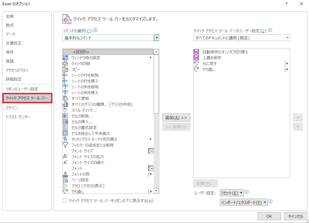The image size is (309, 223).
Task: Select the Font Color (フォントの色) icon
Action: tap(65, 174)
